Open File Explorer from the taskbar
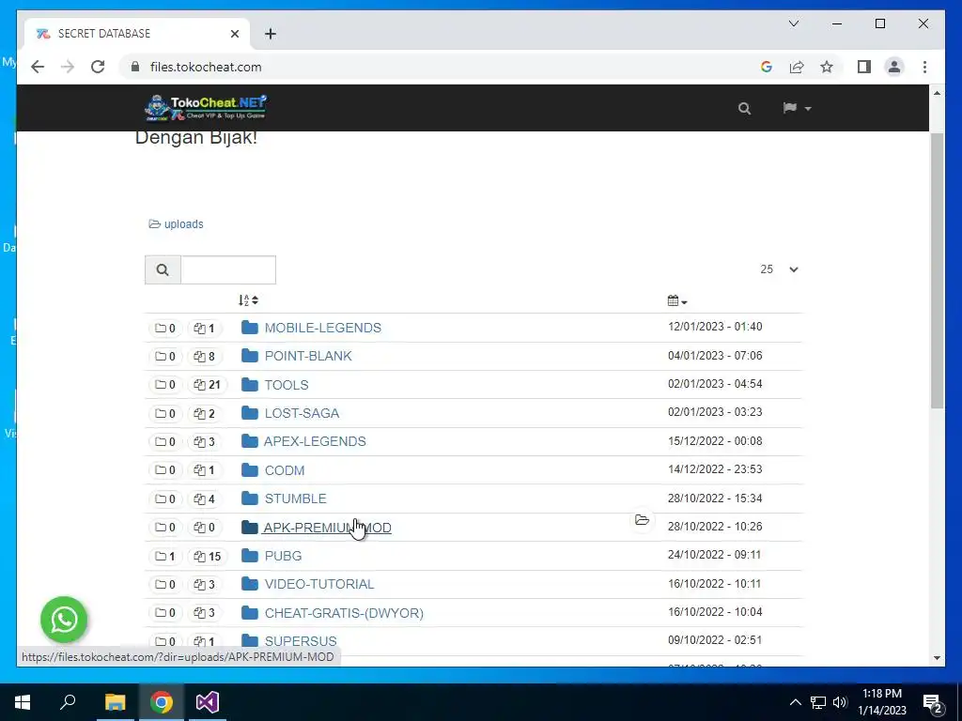This screenshot has width=962, height=721. (x=115, y=702)
